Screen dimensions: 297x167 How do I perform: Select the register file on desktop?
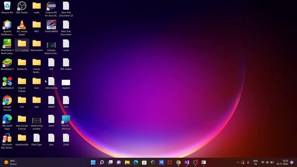point(66,84)
